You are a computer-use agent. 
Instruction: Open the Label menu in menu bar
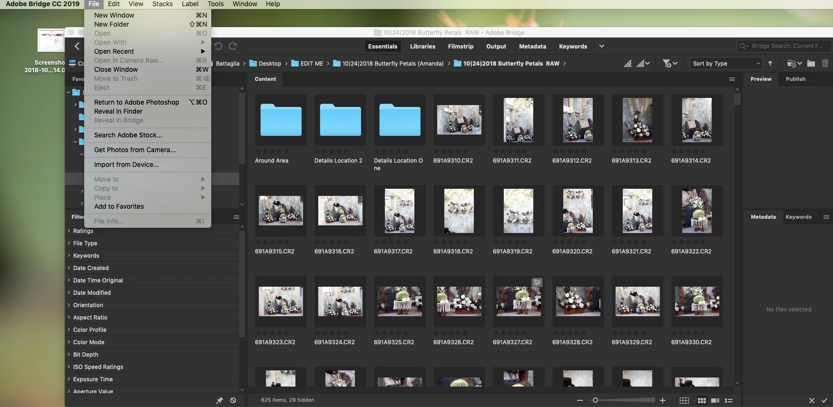click(190, 4)
